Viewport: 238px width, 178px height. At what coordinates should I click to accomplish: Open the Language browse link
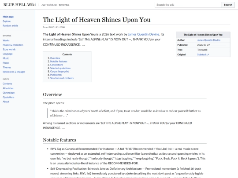click(7, 54)
